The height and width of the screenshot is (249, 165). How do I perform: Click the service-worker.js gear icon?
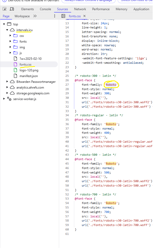(x=9, y=99)
